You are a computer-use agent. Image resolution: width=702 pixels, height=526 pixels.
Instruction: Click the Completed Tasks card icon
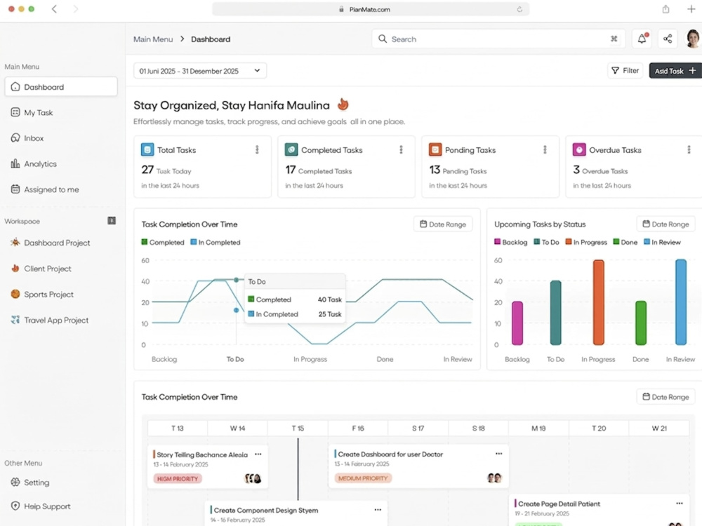291,149
